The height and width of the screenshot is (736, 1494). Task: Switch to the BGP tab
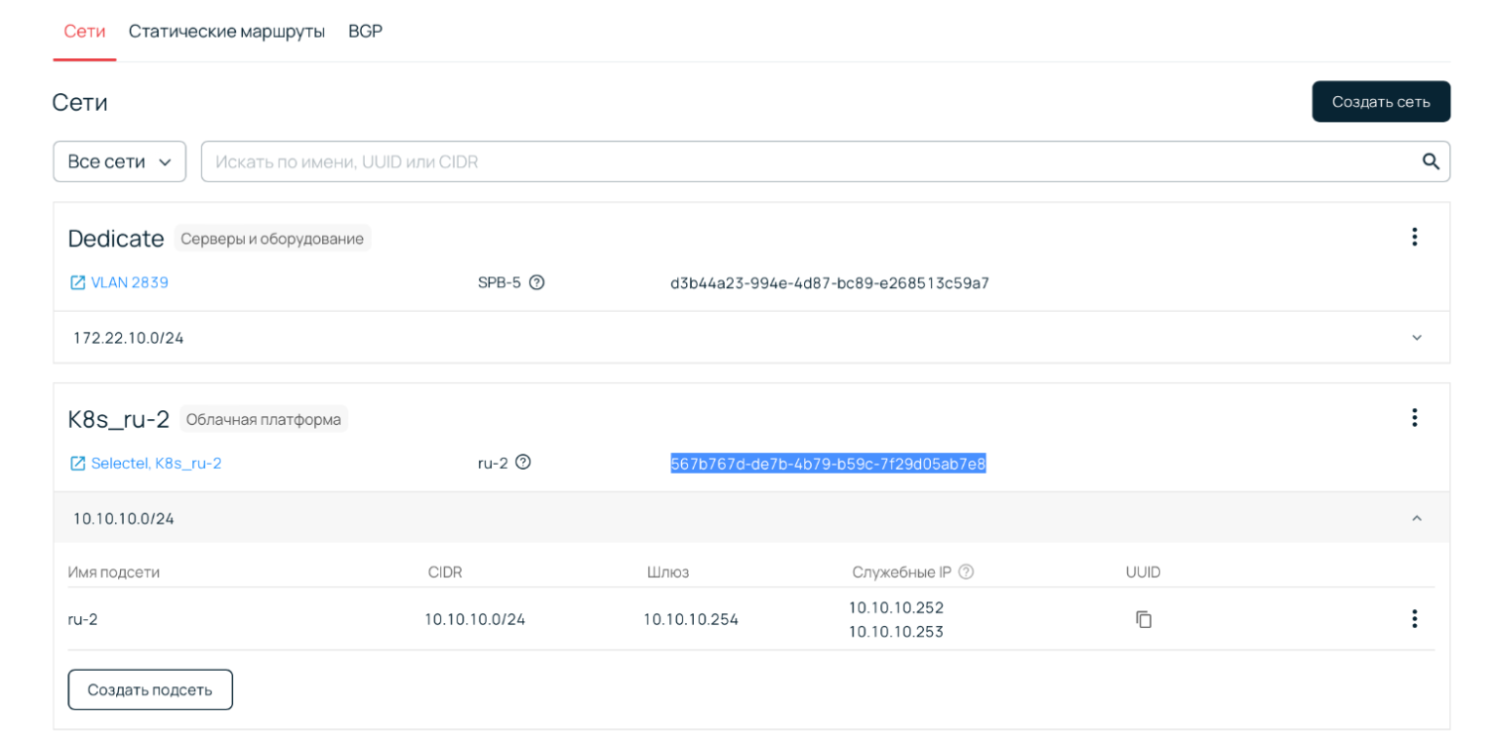click(365, 31)
